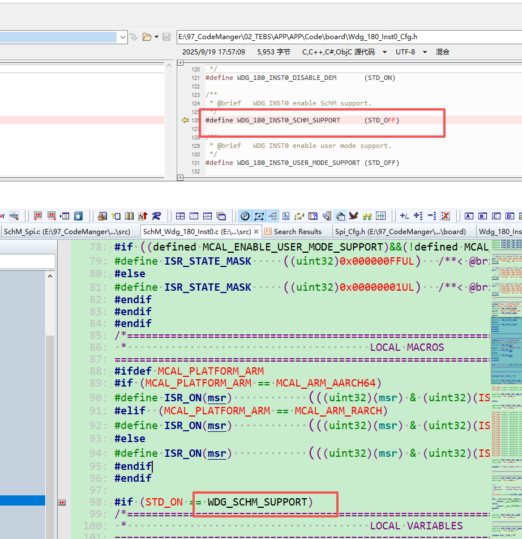Click the brown bird toolbar icon

click(x=353, y=216)
